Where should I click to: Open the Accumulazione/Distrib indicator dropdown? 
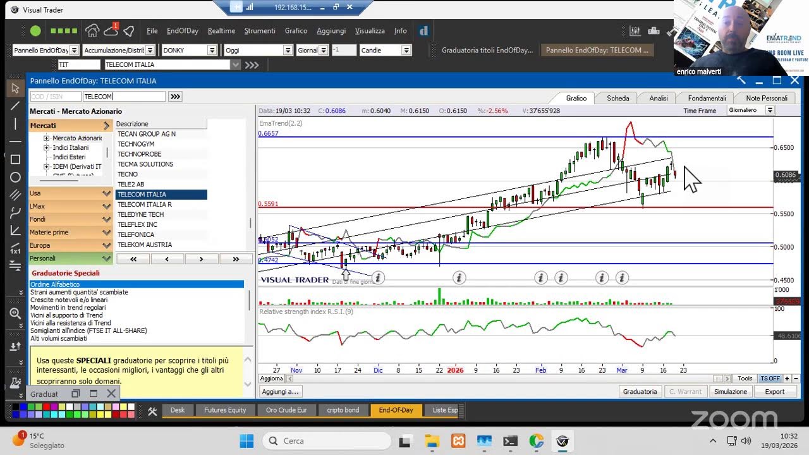150,51
